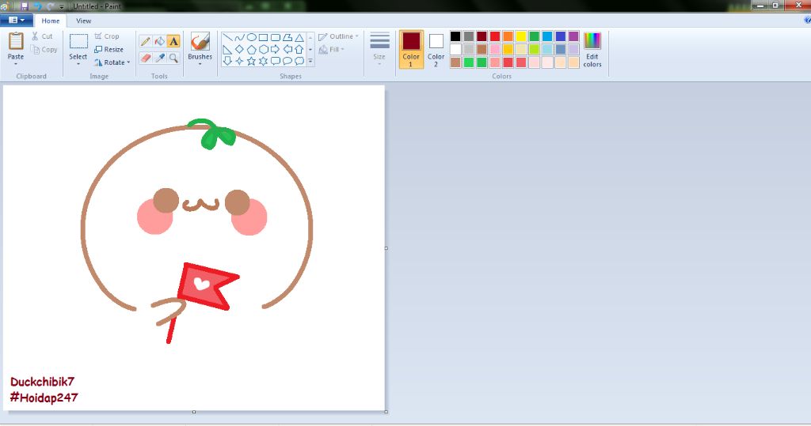Choose the Diamond shape
This screenshot has width=811, height=426.
239,50
